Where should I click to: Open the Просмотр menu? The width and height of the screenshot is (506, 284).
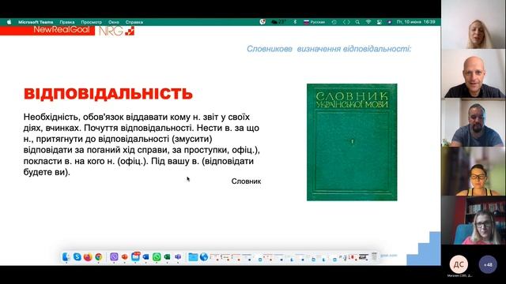[92, 22]
